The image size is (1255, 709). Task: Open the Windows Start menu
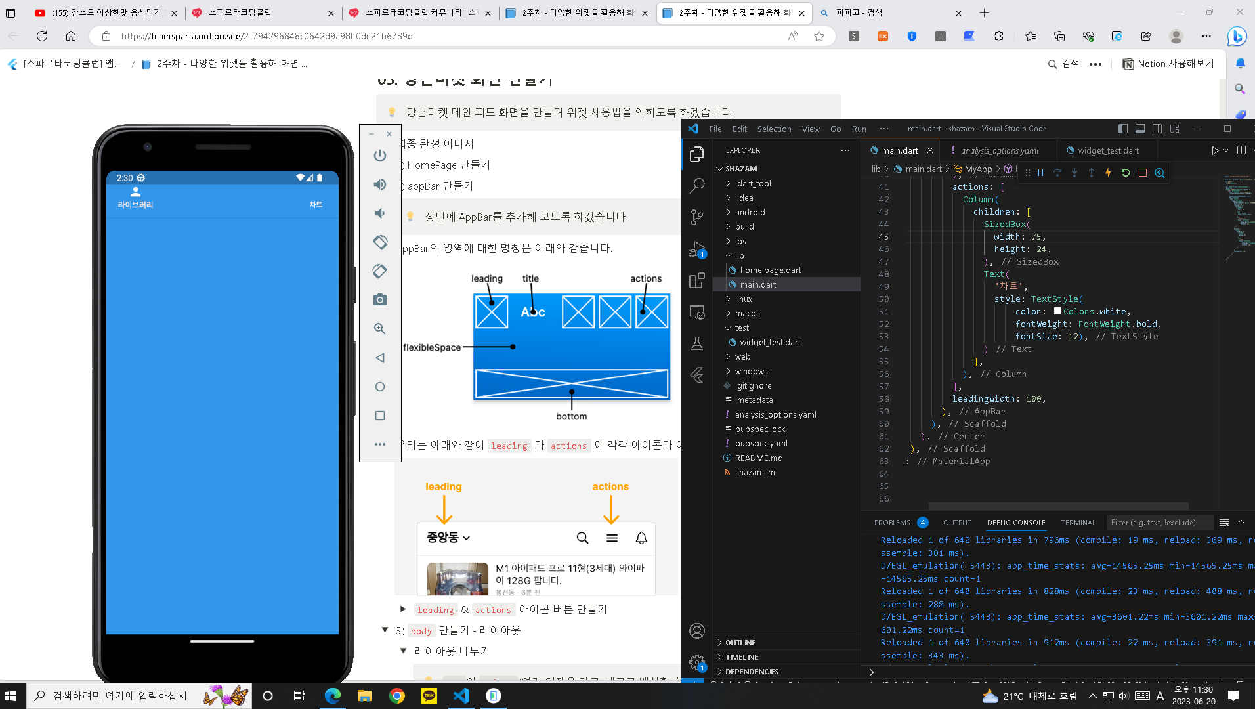[11, 696]
